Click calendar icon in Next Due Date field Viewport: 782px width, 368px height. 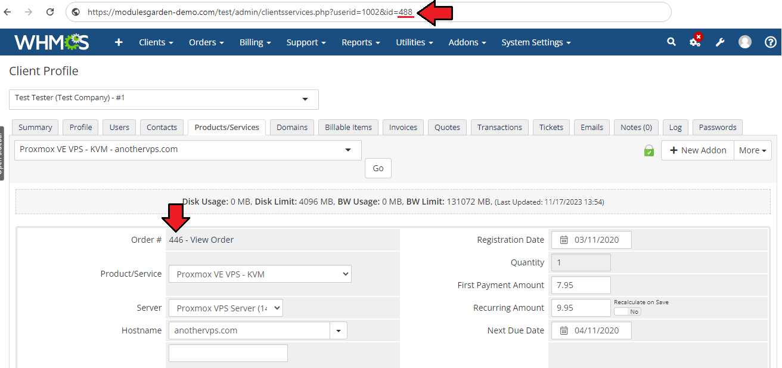[x=564, y=330]
